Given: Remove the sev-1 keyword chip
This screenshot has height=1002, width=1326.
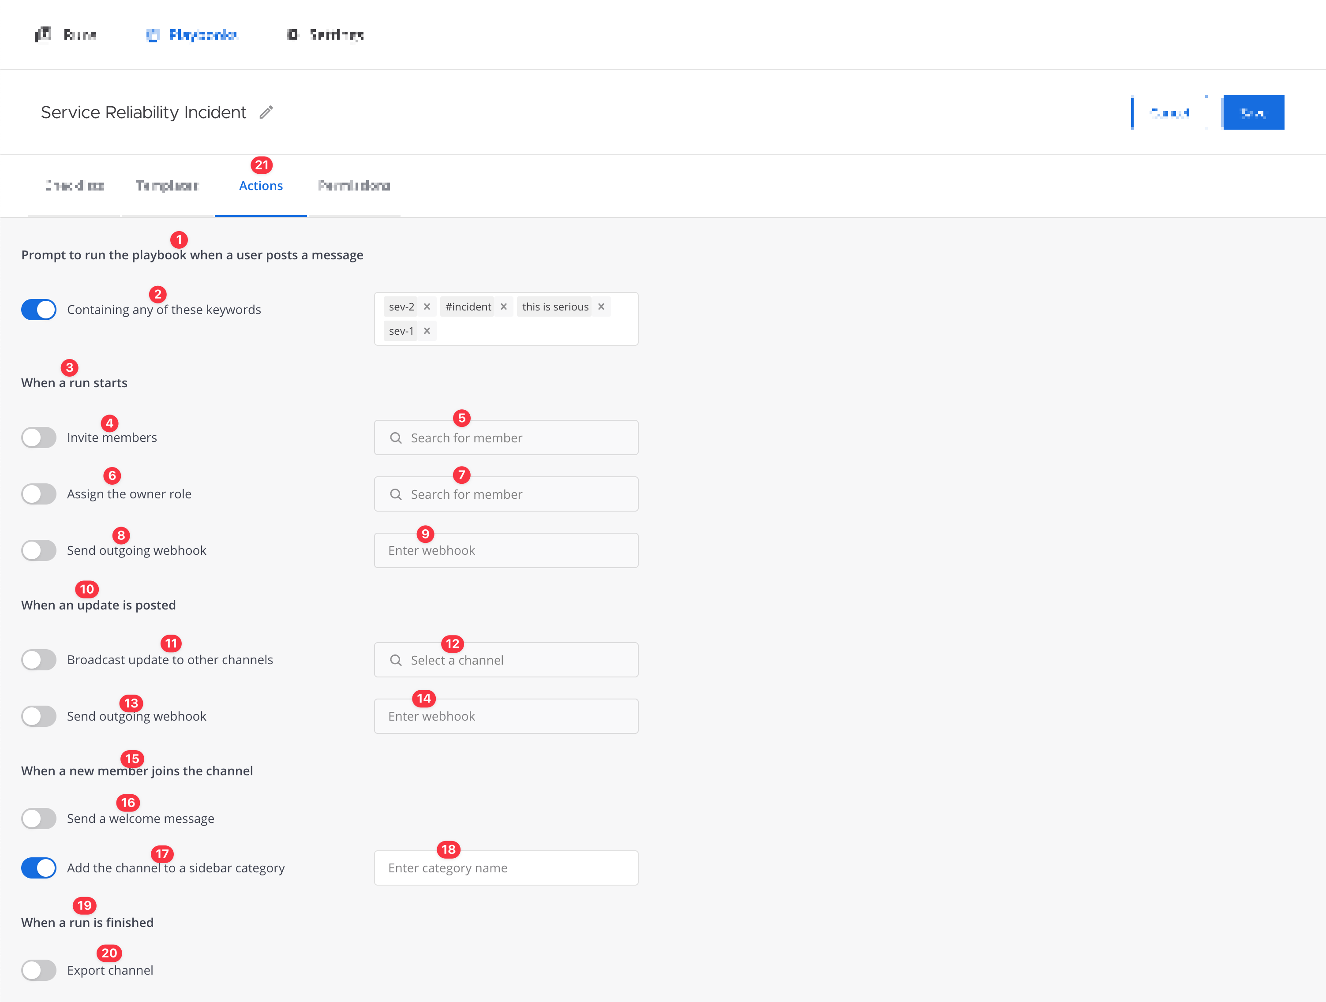Looking at the screenshot, I should (427, 330).
